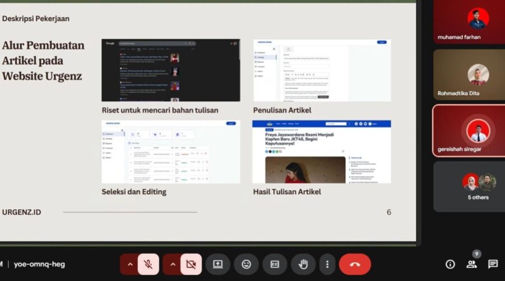505x281 pixels.
Task: Toggle closed captions on
Action: coord(275,264)
